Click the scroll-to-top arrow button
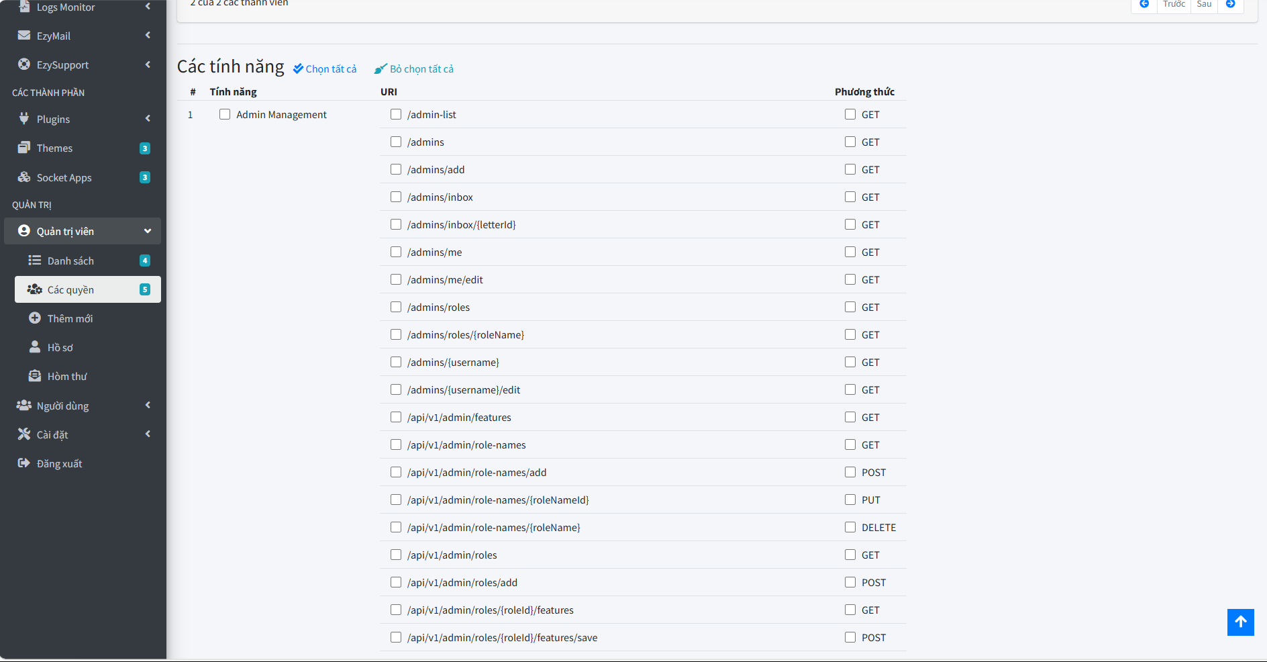 1240,622
